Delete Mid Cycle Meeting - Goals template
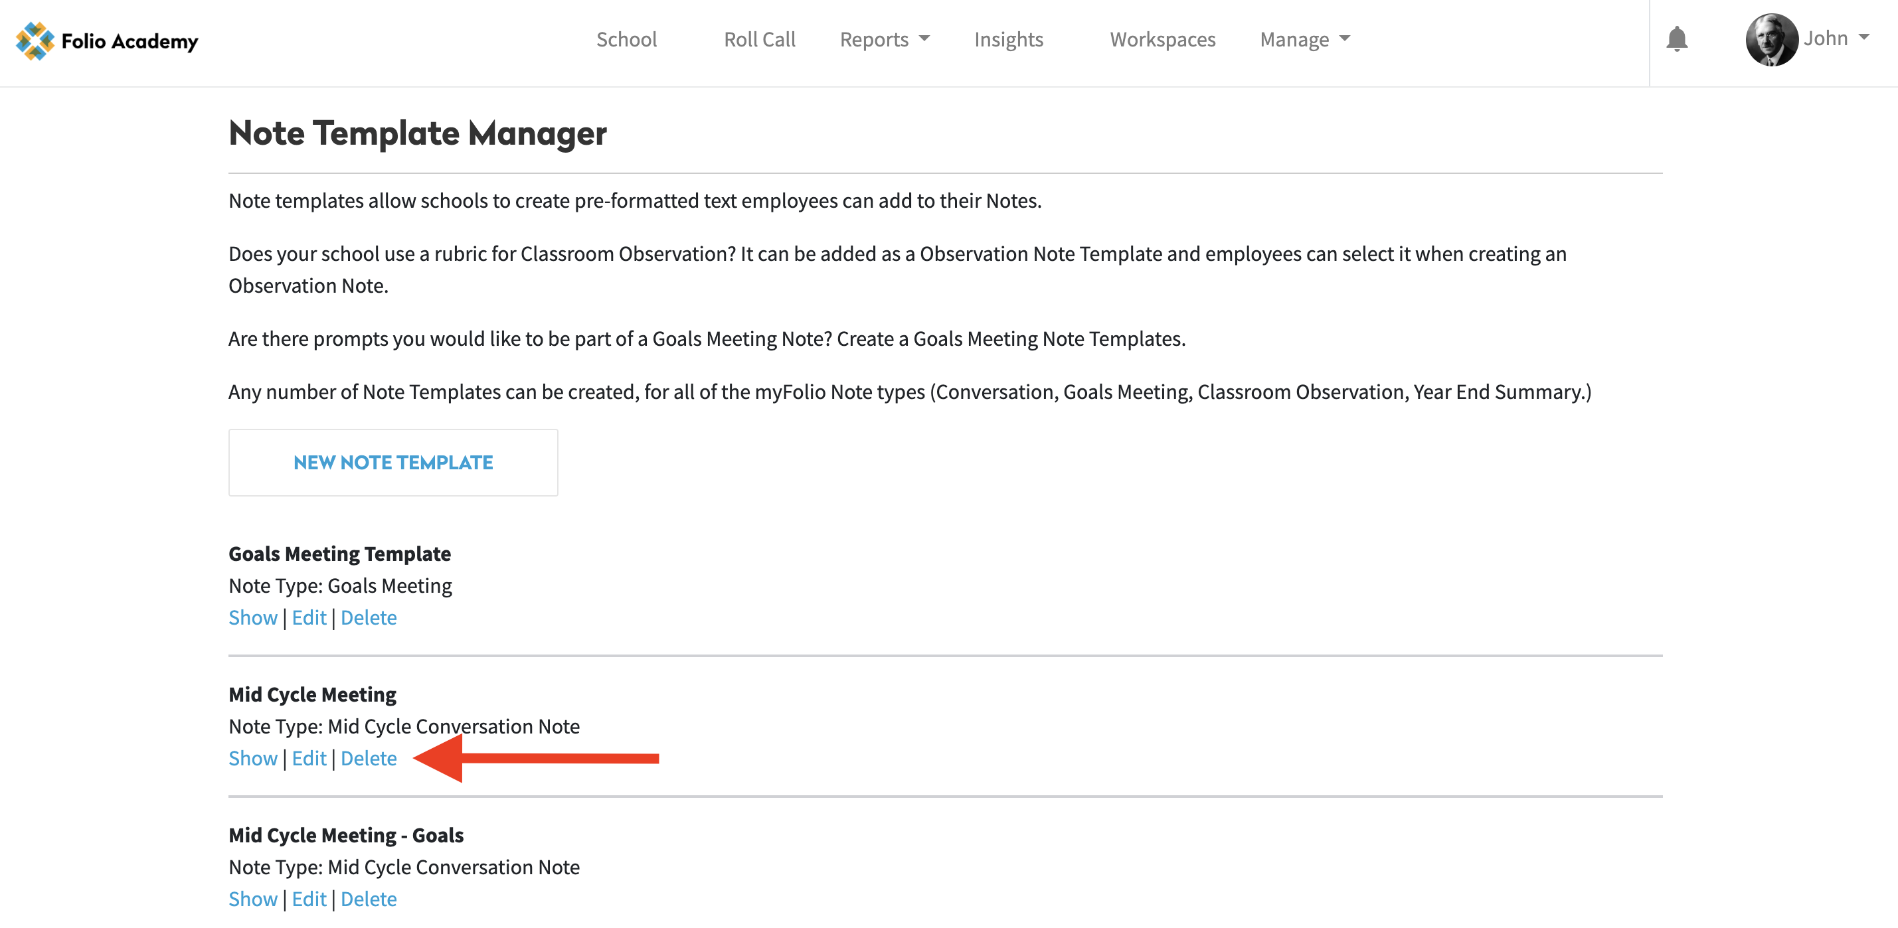 click(369, 899)
